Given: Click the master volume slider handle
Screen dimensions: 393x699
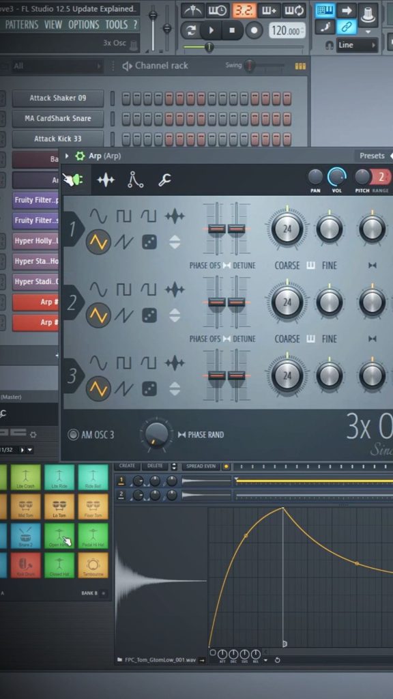Looking at the screenshot, I should [x=153, y=15].
